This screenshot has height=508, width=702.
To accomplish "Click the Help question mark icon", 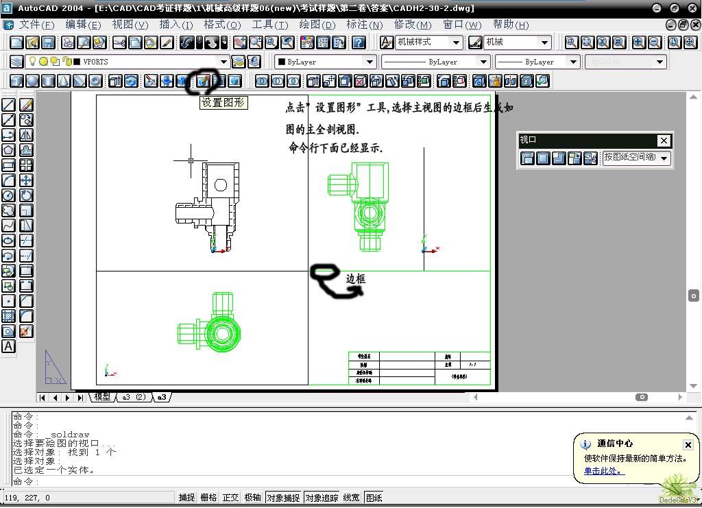I will click(x=359, y=43).
